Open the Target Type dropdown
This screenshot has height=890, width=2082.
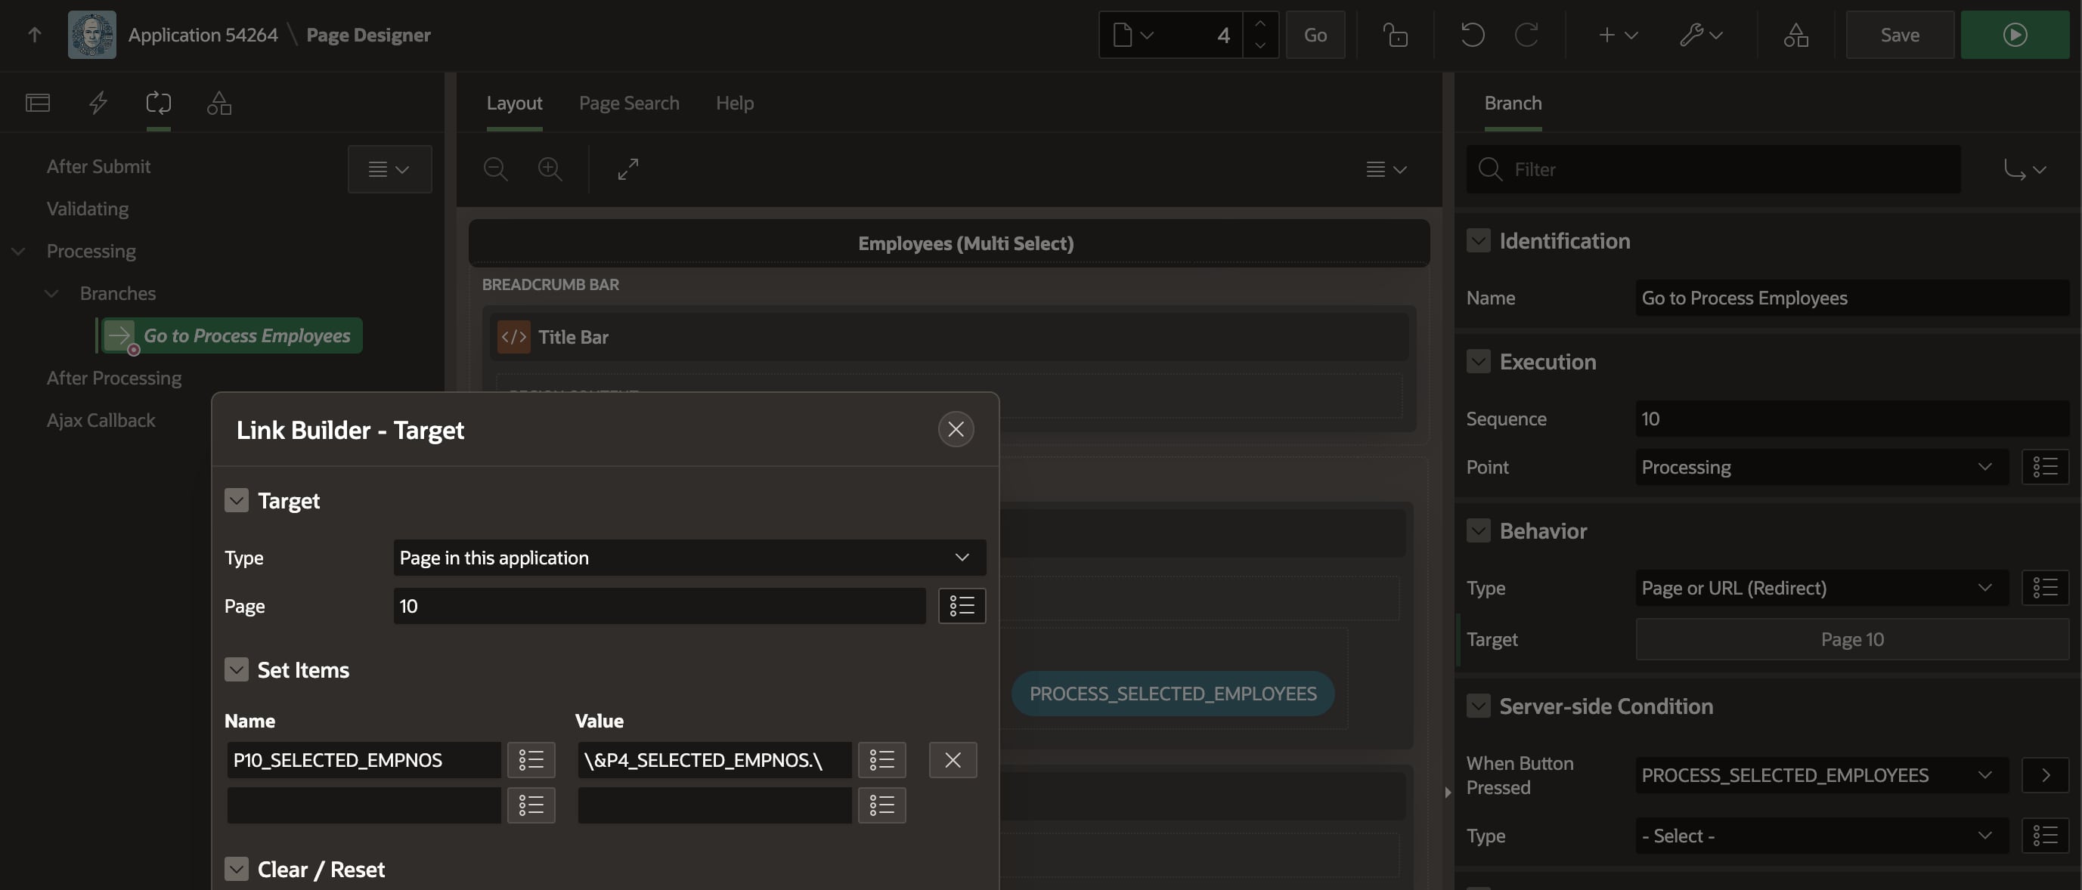click(689, 558)
